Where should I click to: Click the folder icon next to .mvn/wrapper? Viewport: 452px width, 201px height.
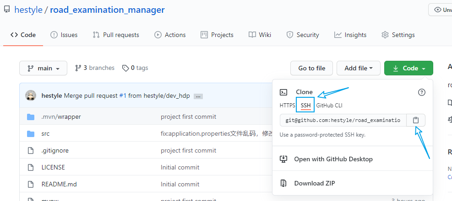point(31,117)
